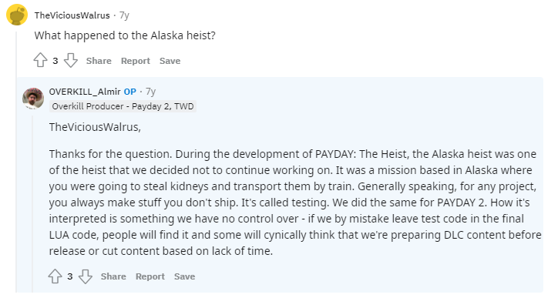Screen dimensions: 558x298
Task: Save OVERKILL_Almir's reply
Action: pyautogui.click(x=184, y=276)
